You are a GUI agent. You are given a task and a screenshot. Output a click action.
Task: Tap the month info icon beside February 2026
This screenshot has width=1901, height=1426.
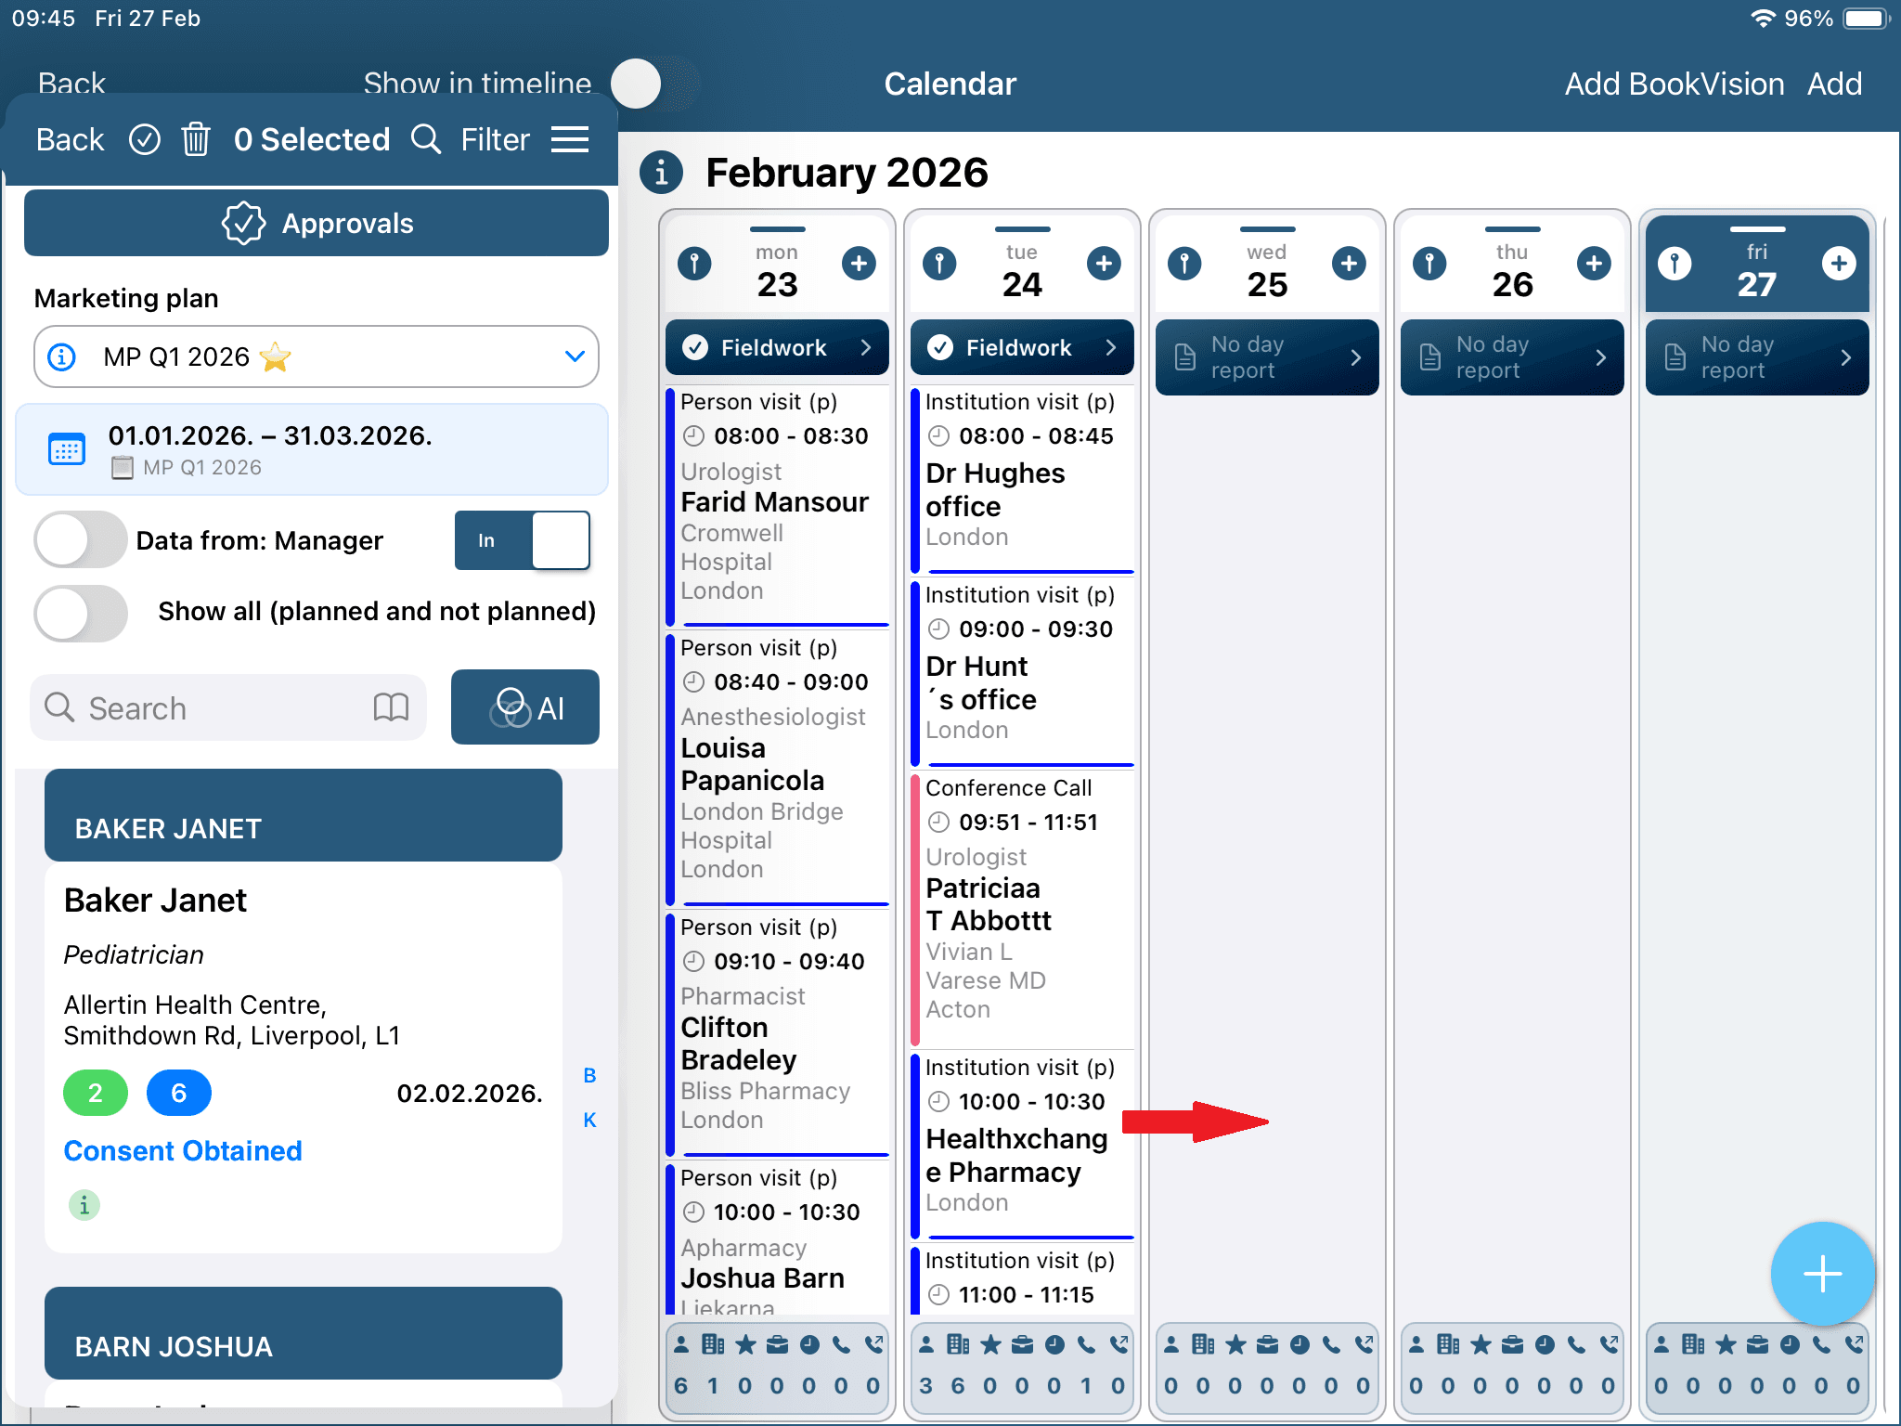[661, 173]
